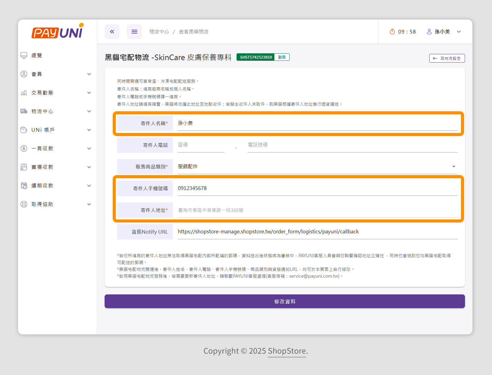Open 總覽 in the sidebar

tap(37, 55)
